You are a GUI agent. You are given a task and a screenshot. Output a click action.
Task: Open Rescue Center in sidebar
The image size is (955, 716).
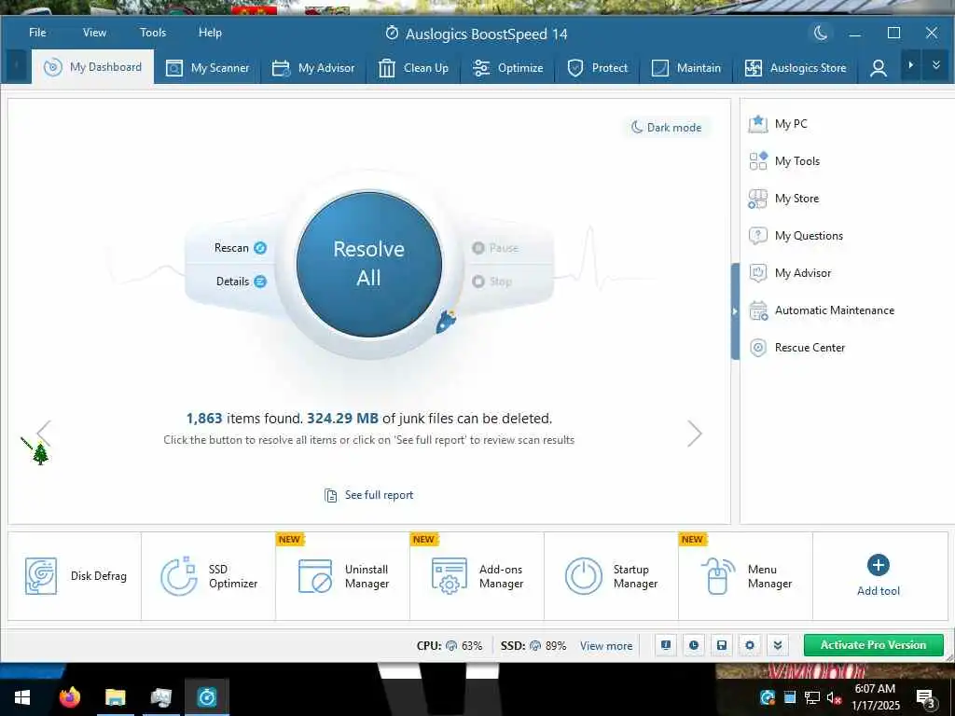(796, 348)
